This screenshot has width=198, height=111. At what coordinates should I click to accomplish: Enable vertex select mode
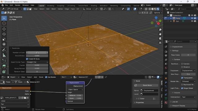(25, 9)
